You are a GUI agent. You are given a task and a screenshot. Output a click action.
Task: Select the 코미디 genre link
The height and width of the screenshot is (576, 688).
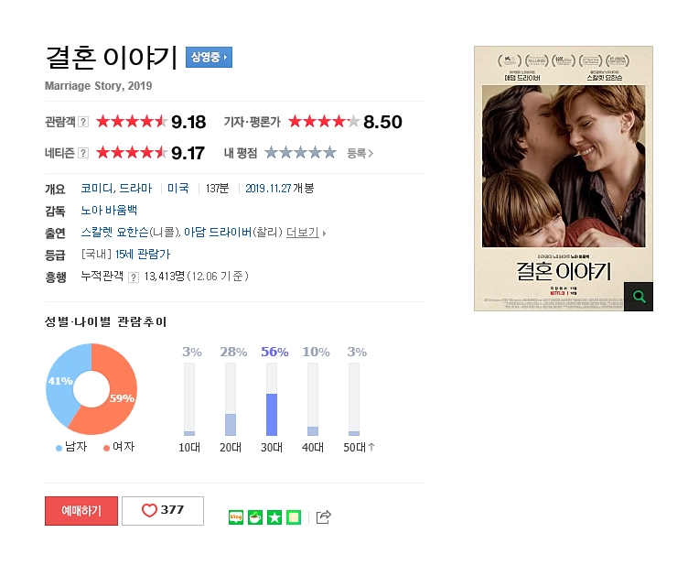click(97, 189)
